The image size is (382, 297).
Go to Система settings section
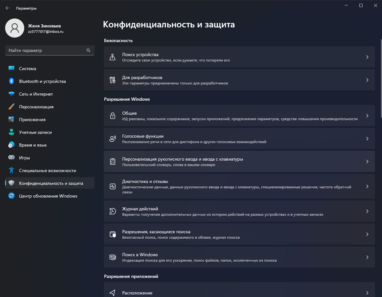coord(50,68)
